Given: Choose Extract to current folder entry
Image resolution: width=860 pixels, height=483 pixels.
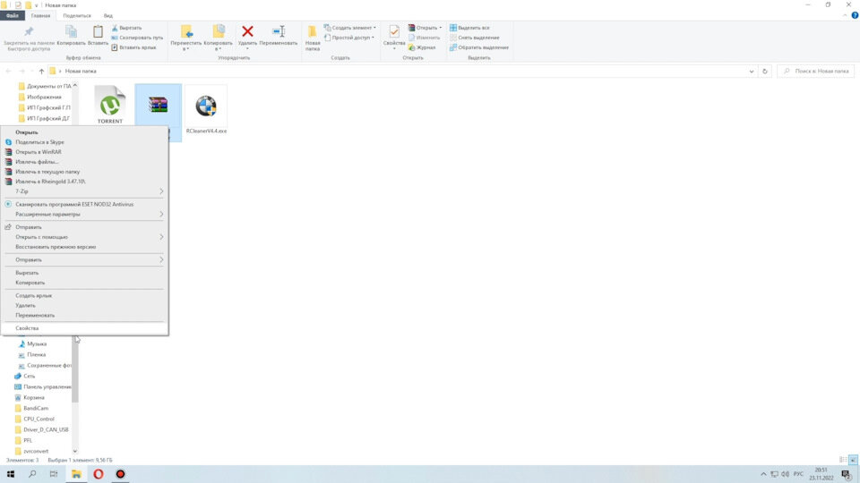Looking at the screenshot, I should (84, 172).
